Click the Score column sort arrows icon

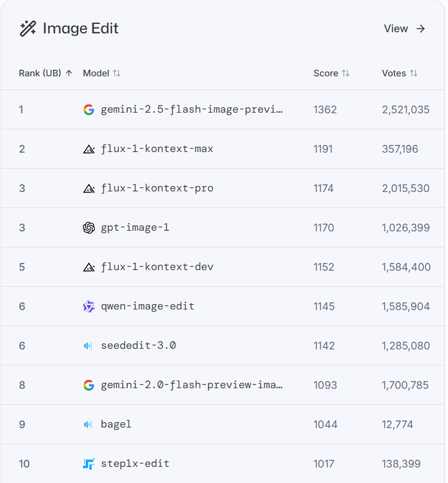pyautogui.click(x=346, y=73)
